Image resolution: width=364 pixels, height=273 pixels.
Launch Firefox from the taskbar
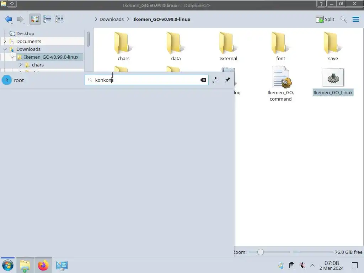(43, 265)
